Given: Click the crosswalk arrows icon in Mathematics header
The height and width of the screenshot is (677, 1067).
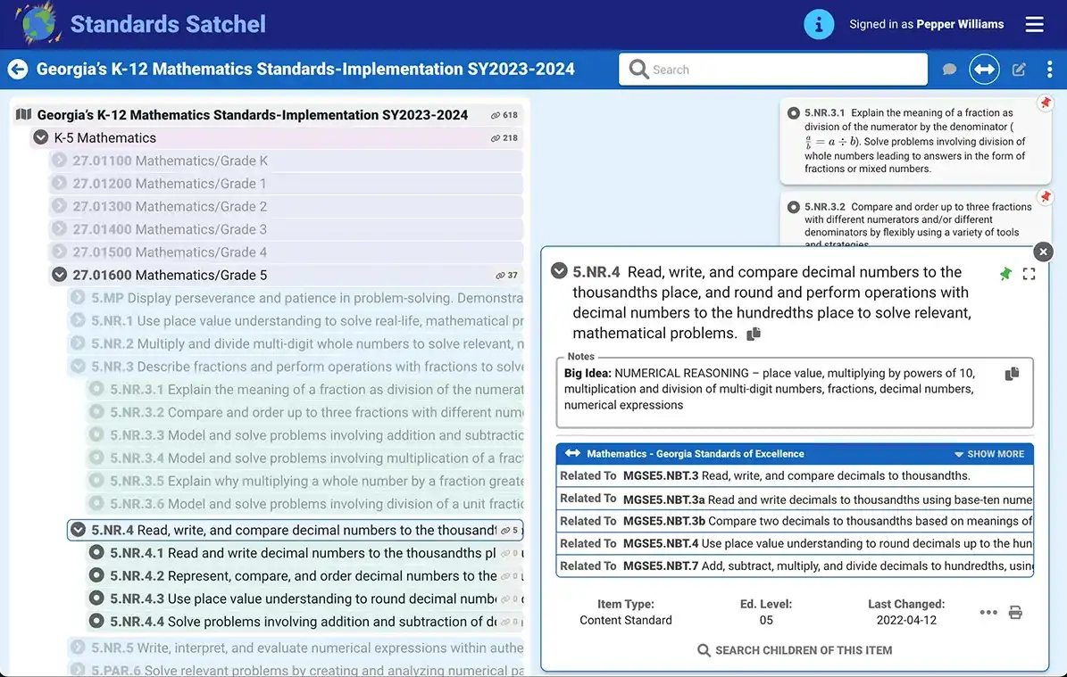Looking at the screenshot, I should click(x=572, y=453).
